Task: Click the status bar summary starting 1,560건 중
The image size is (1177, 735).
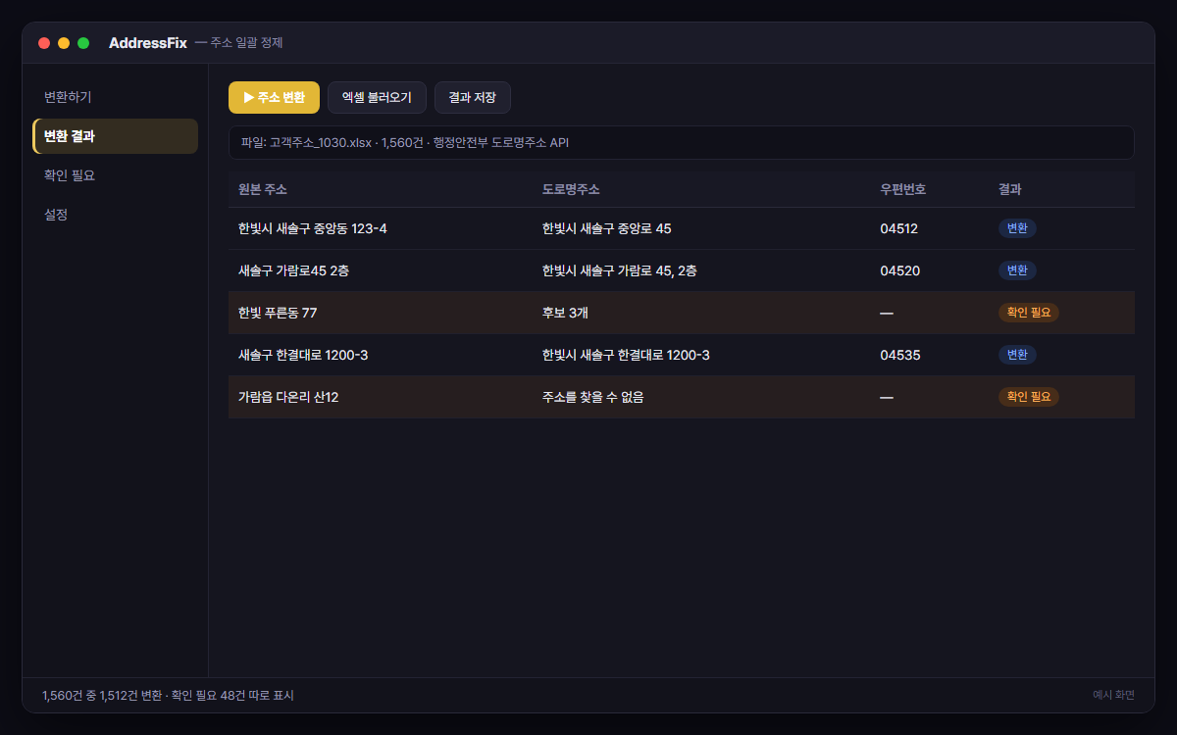Action: (168, 696)
